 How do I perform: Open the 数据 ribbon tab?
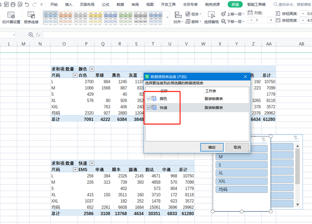(120, 4)
